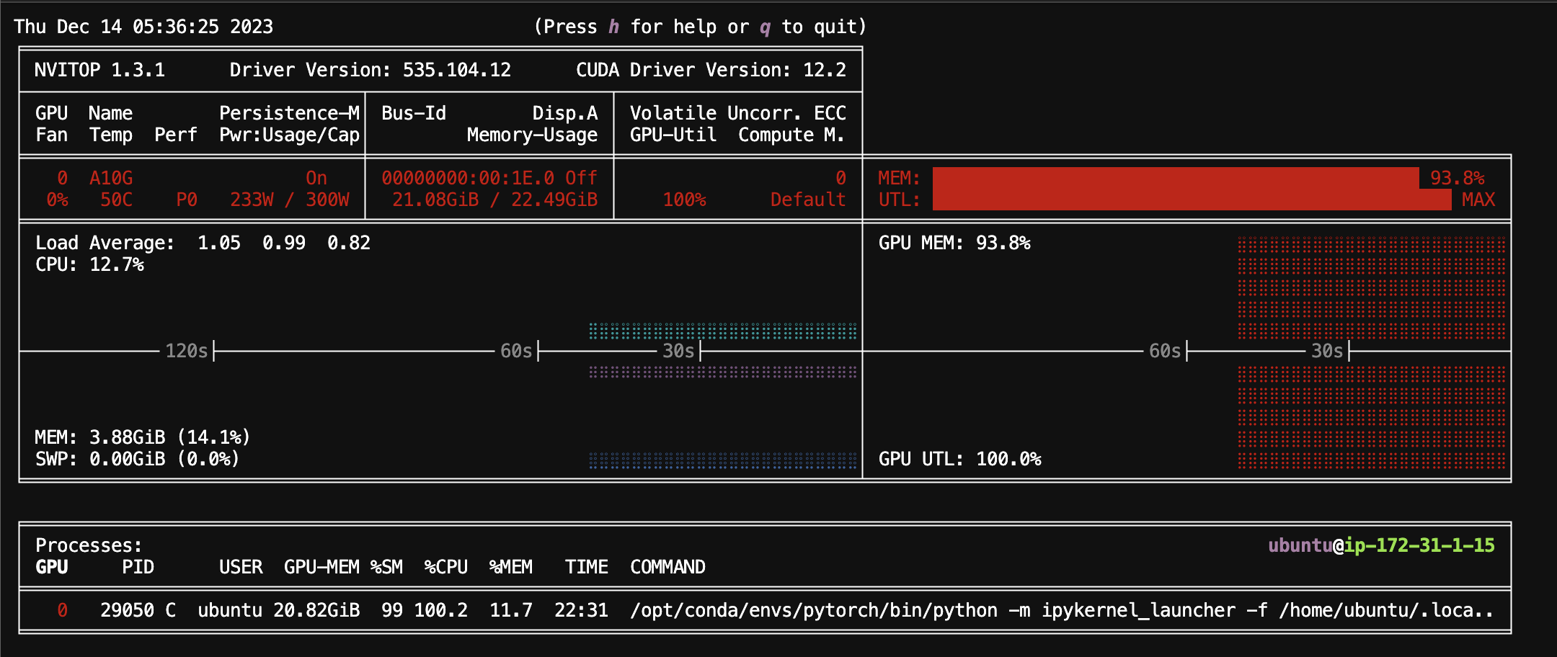Click the 'Default' compute mode value
The width and height of the screenshot is (1557, 657).
pos(807,200)
